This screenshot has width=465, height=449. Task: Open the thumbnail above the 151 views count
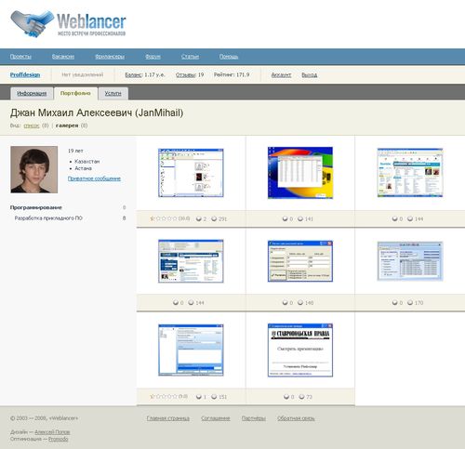(191, 350)
